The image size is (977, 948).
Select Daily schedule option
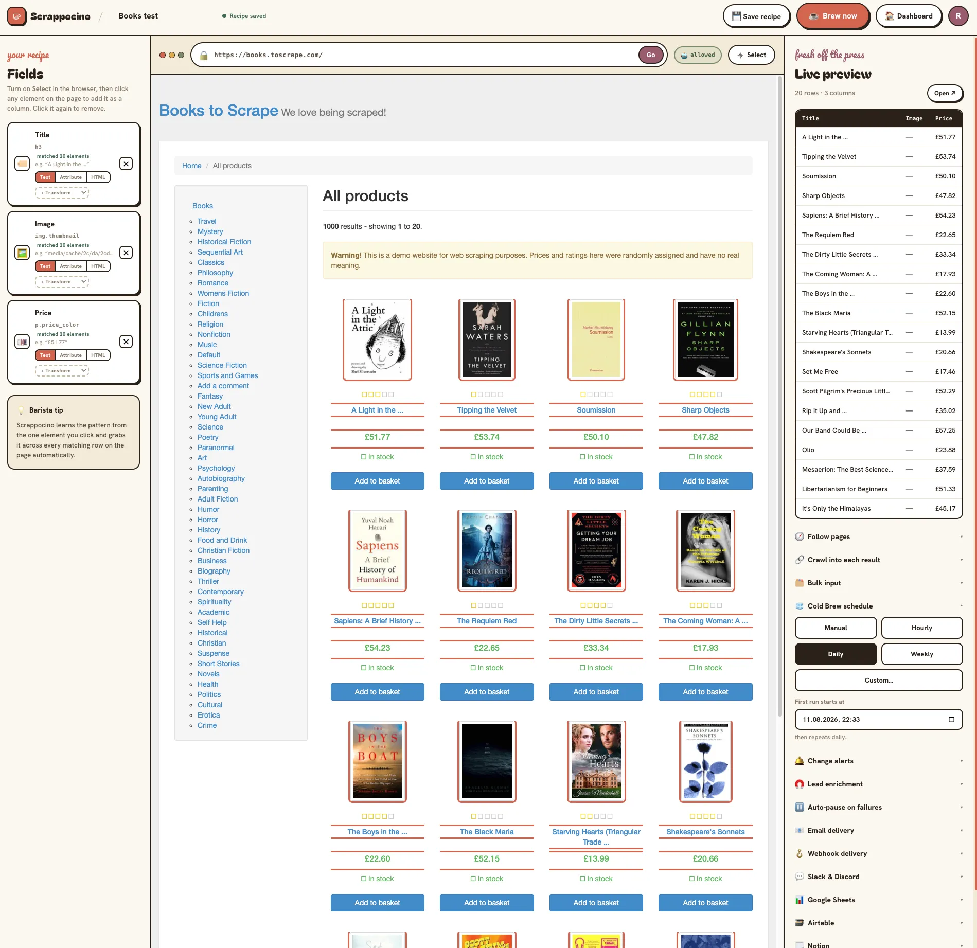click(836, 654)
